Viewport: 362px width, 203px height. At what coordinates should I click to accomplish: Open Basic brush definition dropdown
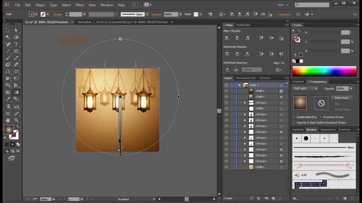tap(147, 14)
